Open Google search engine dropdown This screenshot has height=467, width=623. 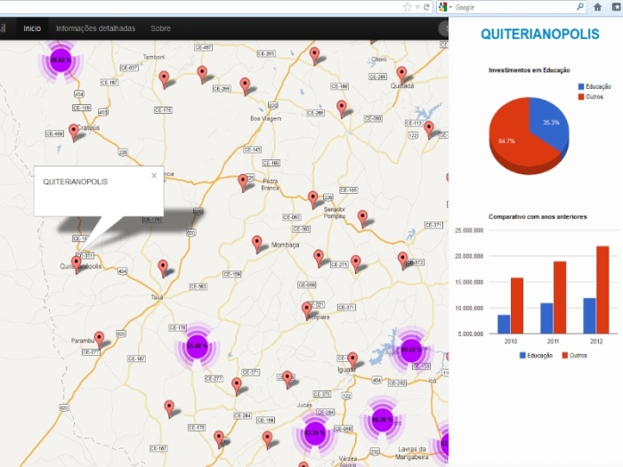[445, 7]
